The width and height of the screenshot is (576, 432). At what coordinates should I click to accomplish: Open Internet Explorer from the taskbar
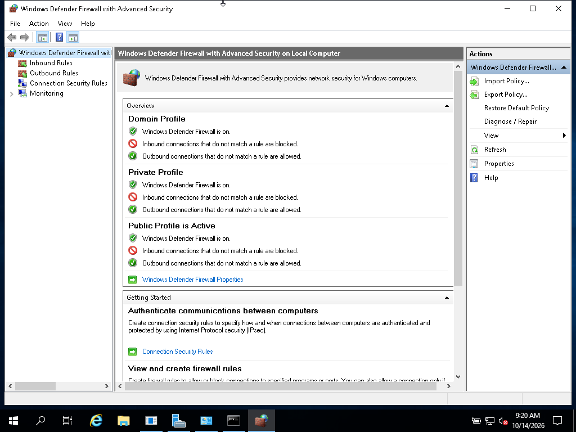(x=96, y=420)
